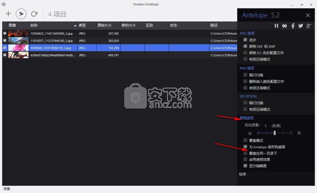The image size is (317, 193).
Task: Click the JPEG 选项 section heading
Action: pyautogui.click(x=247, y=33)
